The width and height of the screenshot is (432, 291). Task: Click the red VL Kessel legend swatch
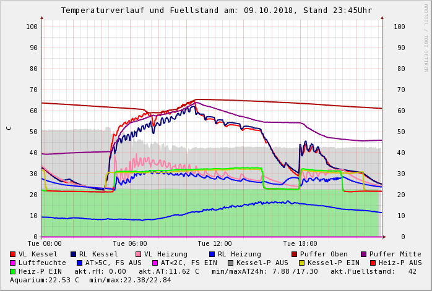[13, 255]
